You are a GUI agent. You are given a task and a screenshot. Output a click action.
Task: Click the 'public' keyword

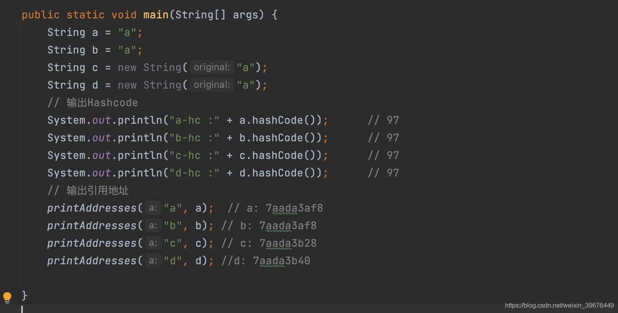pos(40,15)
